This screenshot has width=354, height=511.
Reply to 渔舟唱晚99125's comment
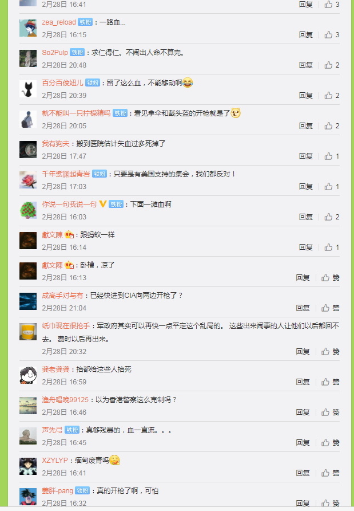(303, 412)
